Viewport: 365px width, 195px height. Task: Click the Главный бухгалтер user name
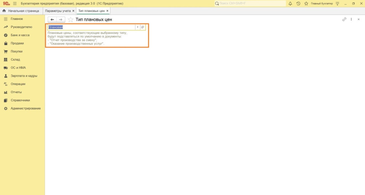tap(322, 4)
